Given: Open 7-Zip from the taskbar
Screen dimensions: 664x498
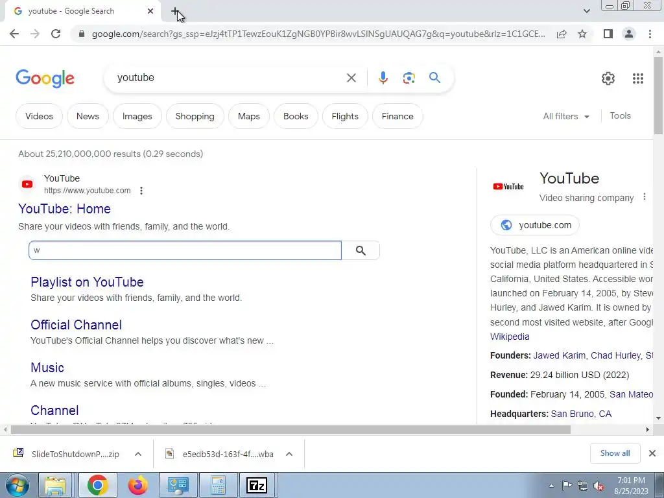Looking at the screenshot, I should [257, 485].
